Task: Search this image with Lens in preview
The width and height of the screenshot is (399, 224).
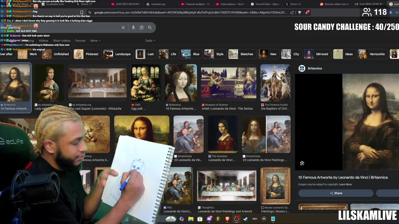Action: [302, 163]
